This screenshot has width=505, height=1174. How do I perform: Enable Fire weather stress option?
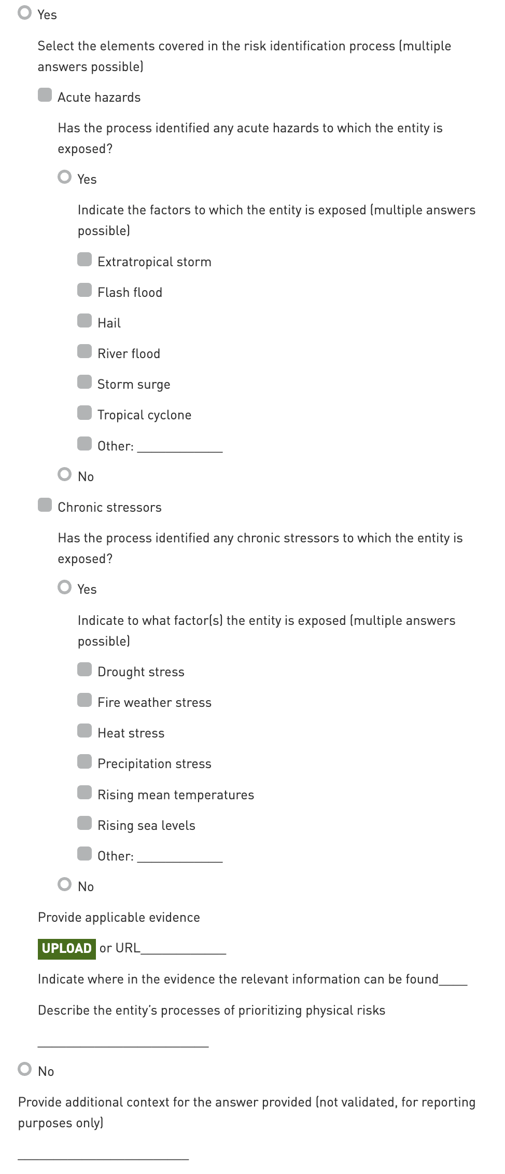[x=85, y=700]
